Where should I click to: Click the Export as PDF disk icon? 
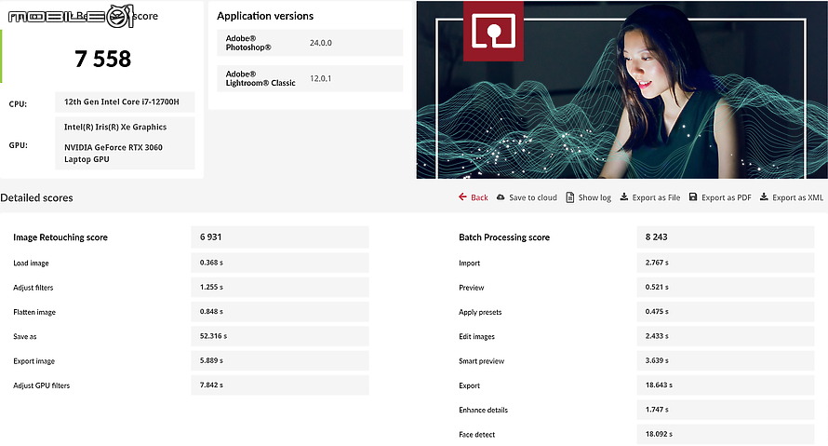[x=693, y=197]
